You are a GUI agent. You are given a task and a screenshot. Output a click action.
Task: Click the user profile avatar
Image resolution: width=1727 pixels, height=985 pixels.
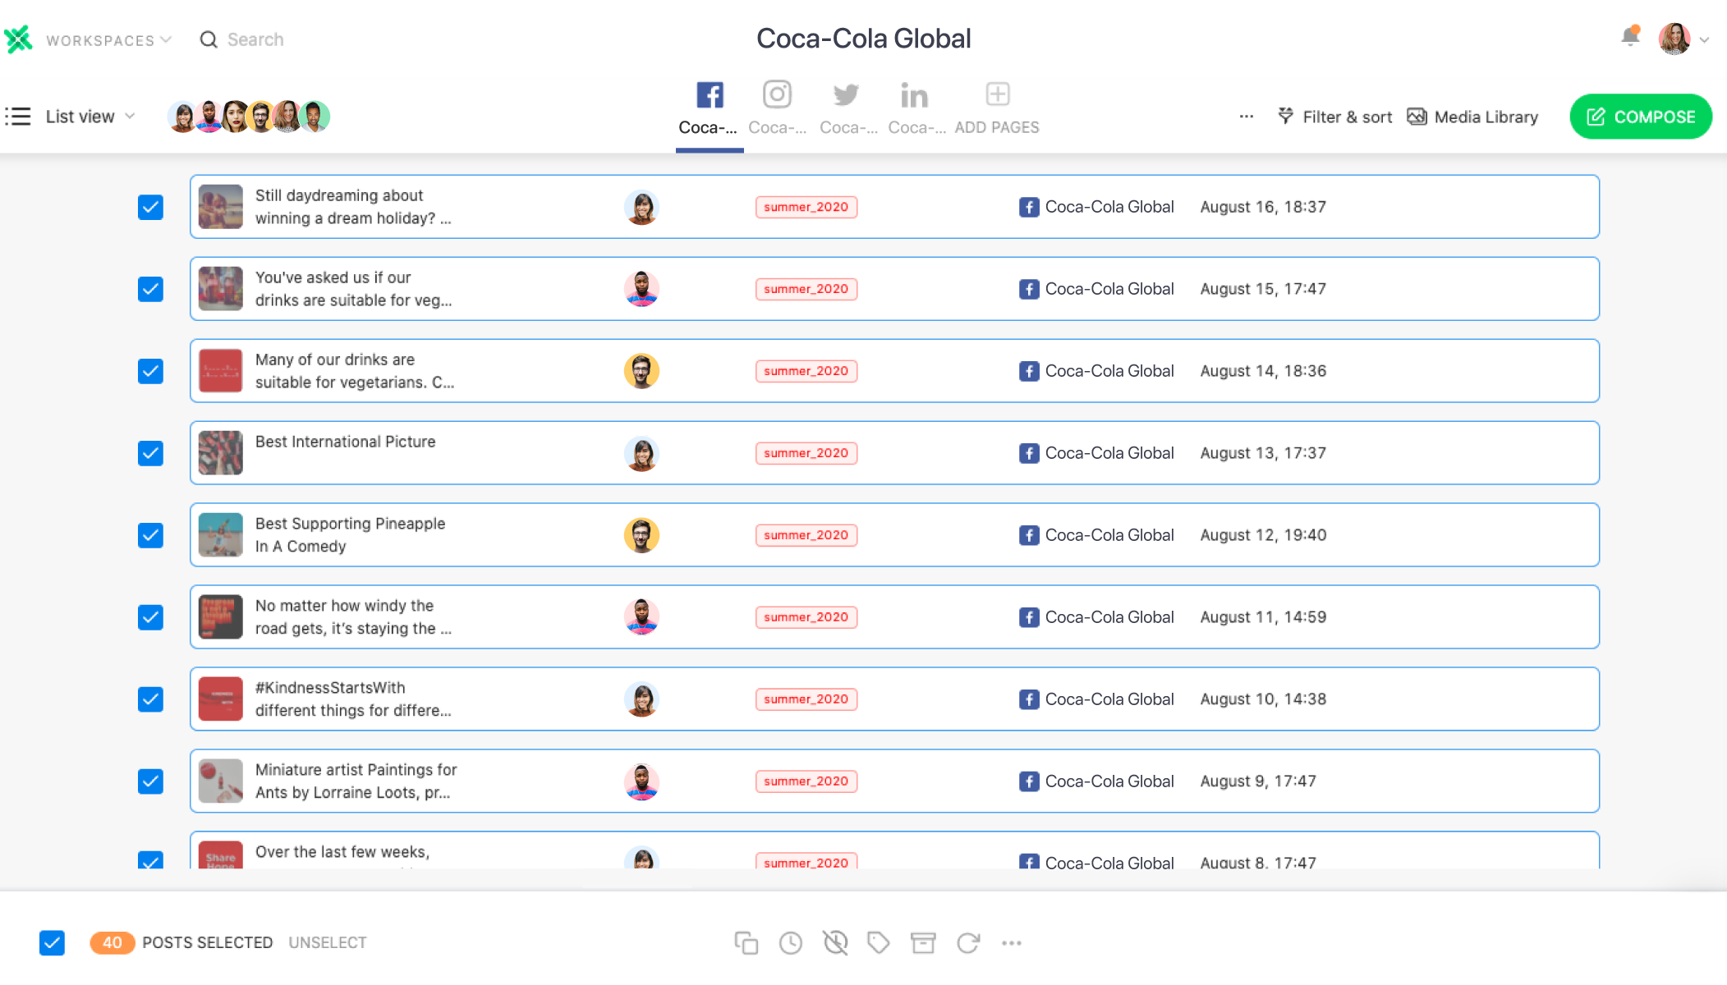(x=1674, y=39)
